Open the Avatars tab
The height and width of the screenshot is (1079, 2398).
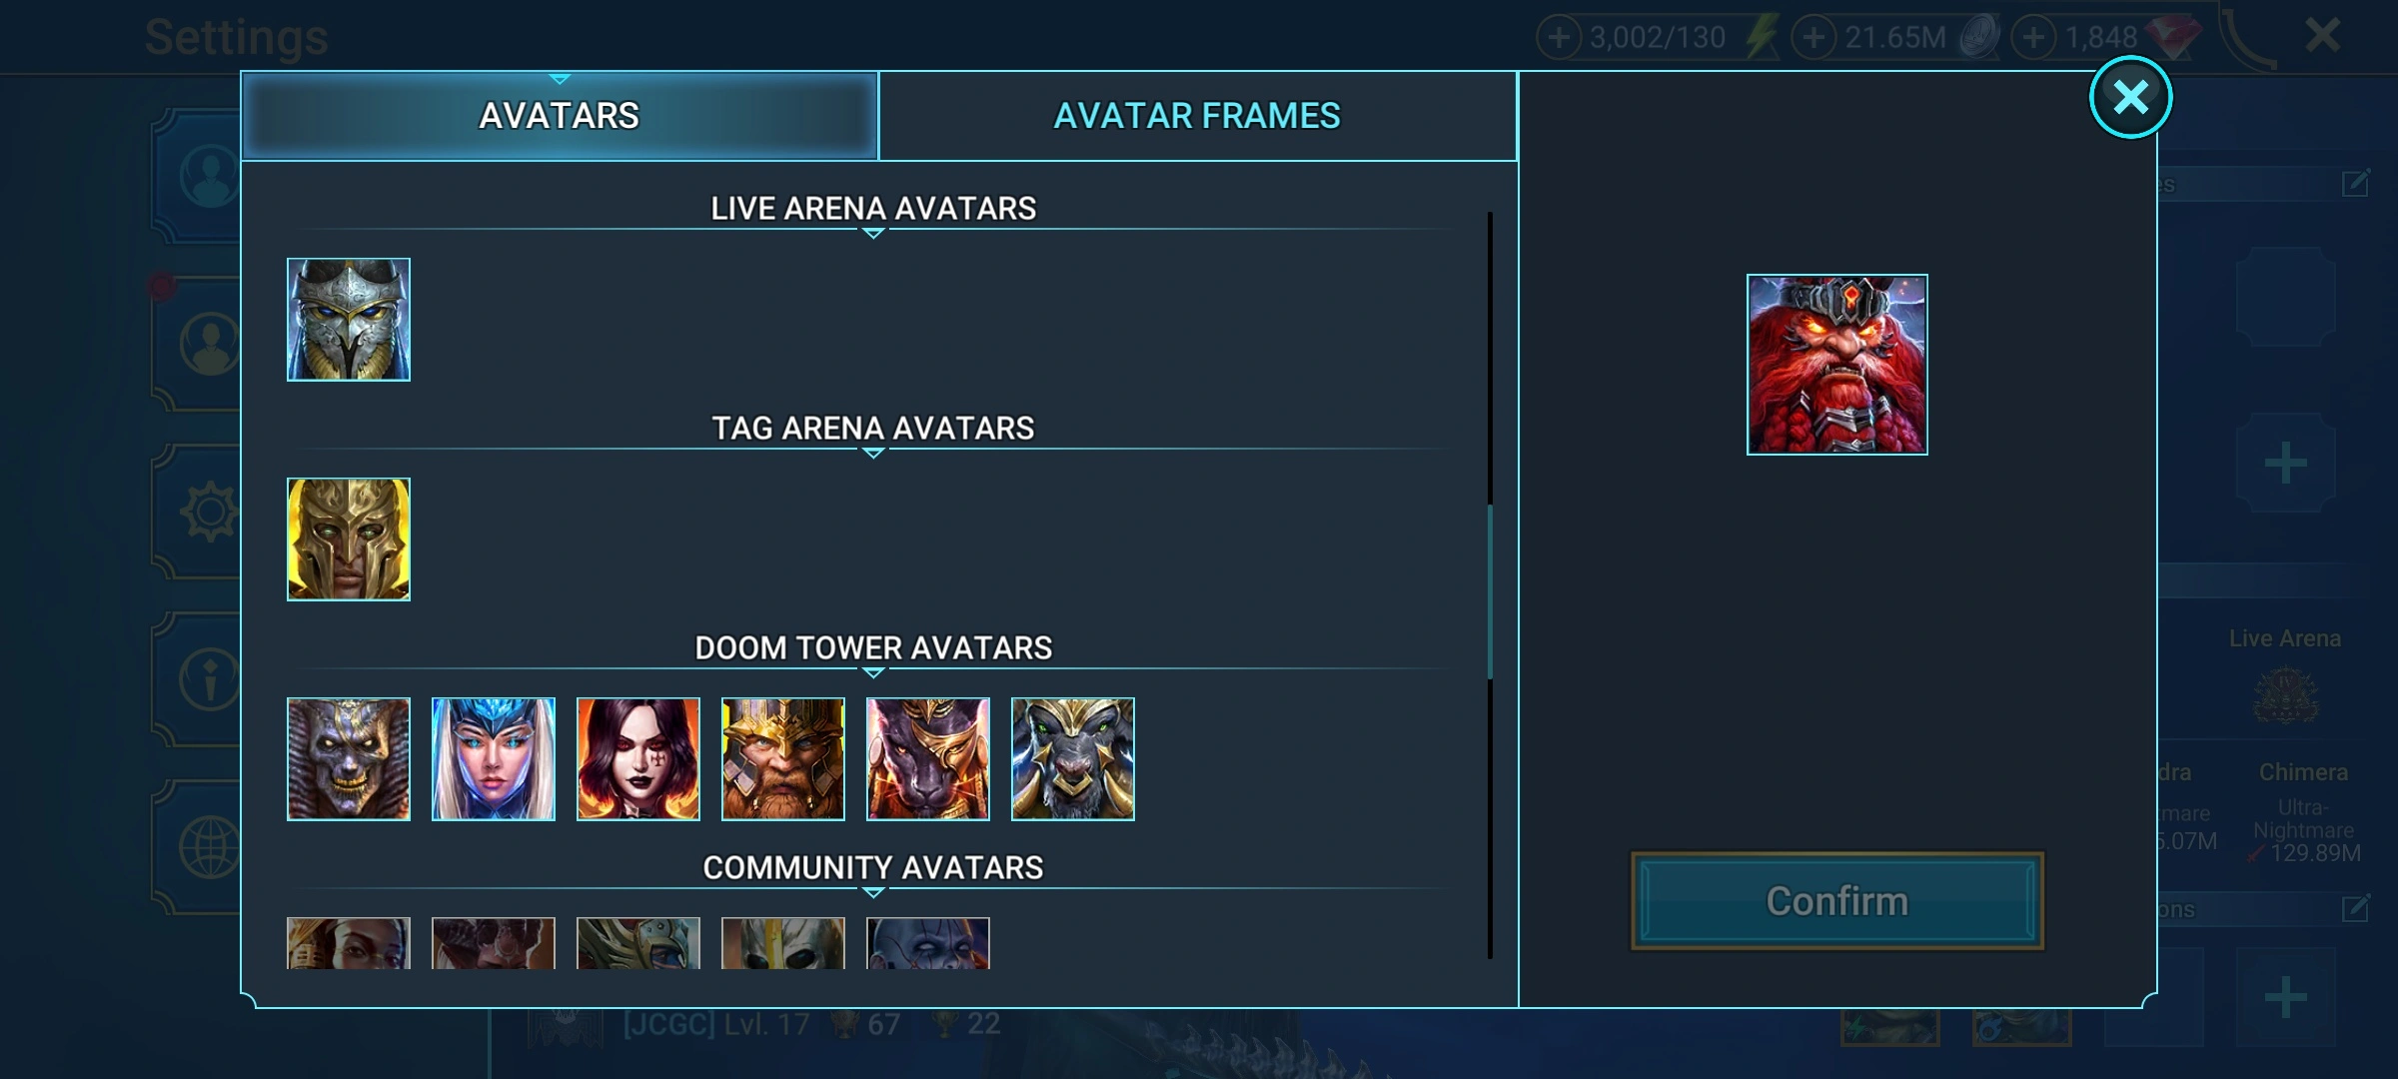[560, 116]
